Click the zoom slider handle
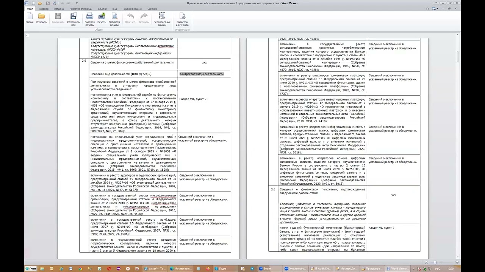 [x=435, y=262]
